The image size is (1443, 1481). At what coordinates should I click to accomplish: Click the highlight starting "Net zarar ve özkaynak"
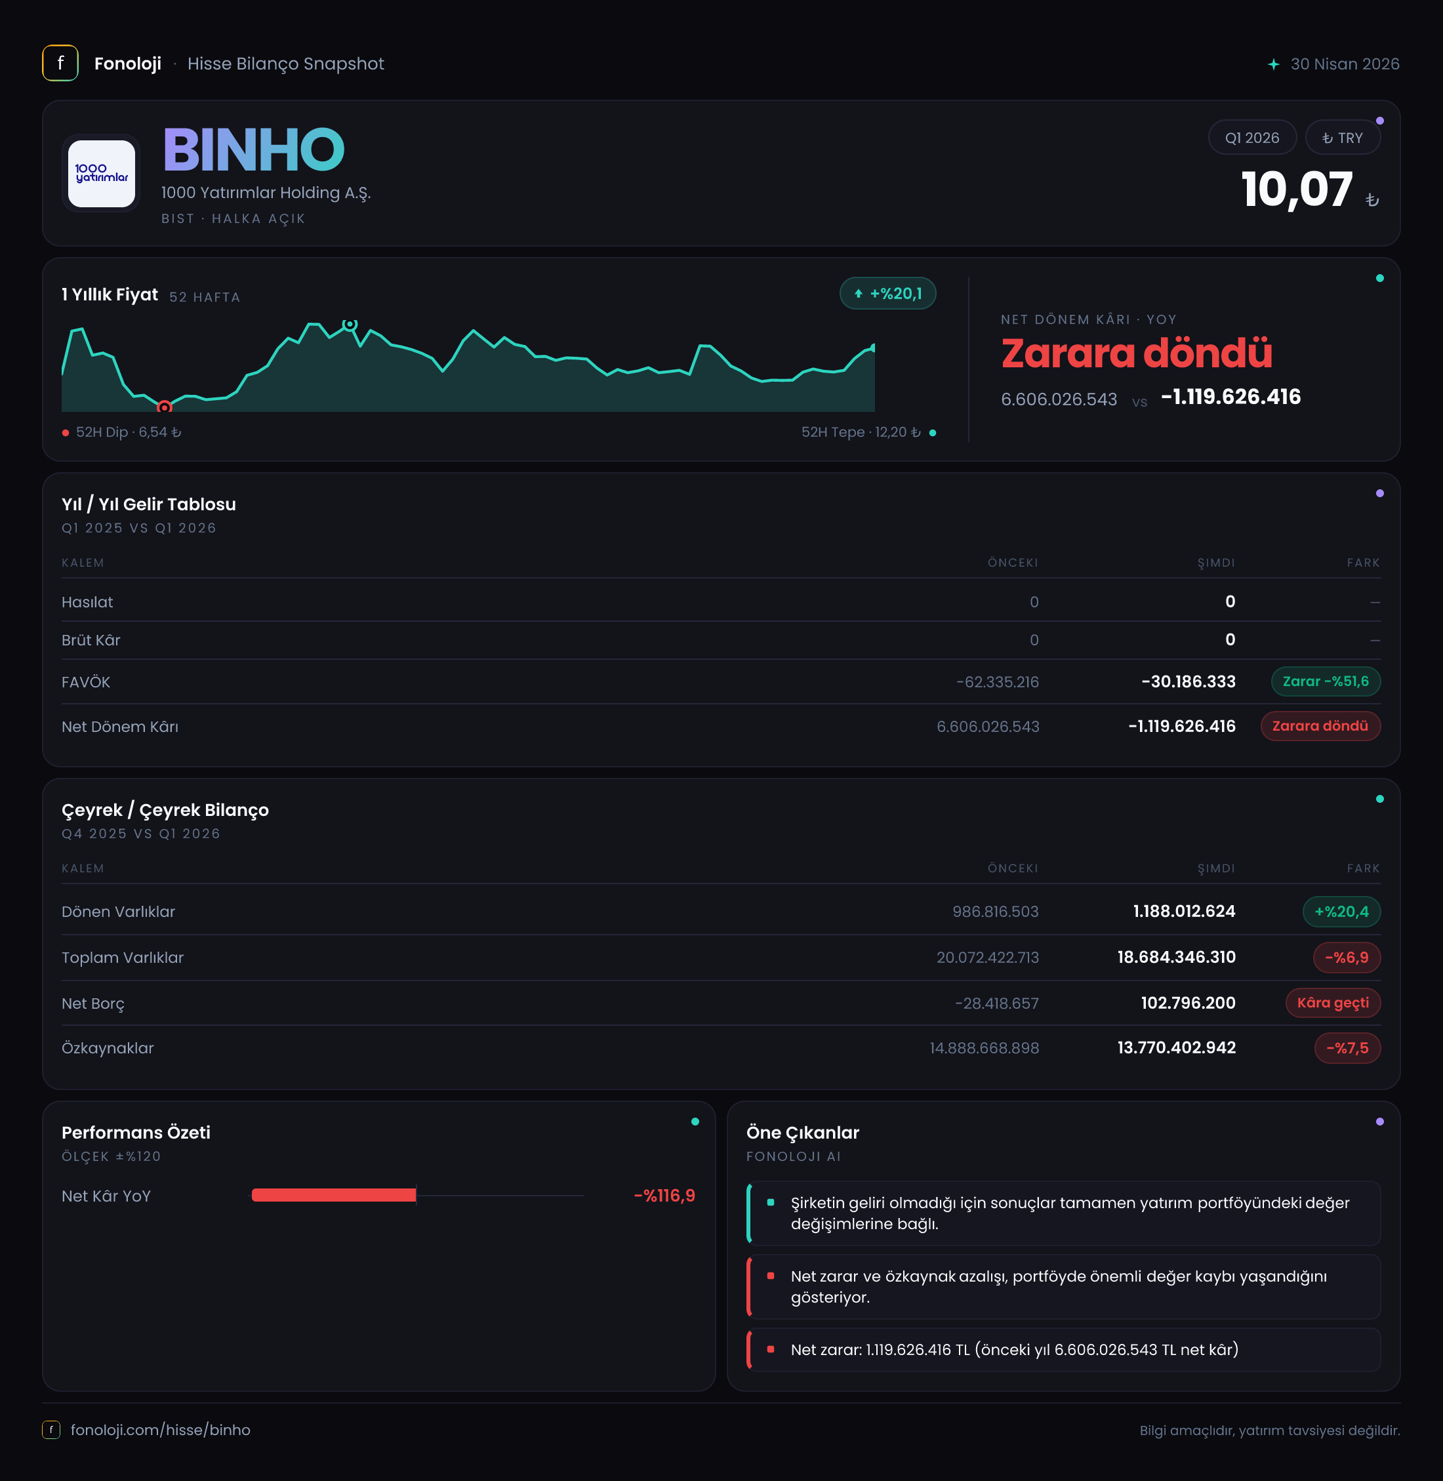click(x=1063, y=1287)
